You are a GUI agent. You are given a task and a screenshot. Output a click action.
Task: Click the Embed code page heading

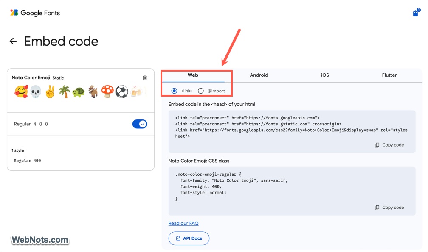(x=61, y=42)
